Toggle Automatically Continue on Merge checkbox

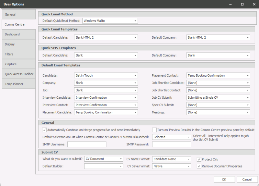click(45, 130)
